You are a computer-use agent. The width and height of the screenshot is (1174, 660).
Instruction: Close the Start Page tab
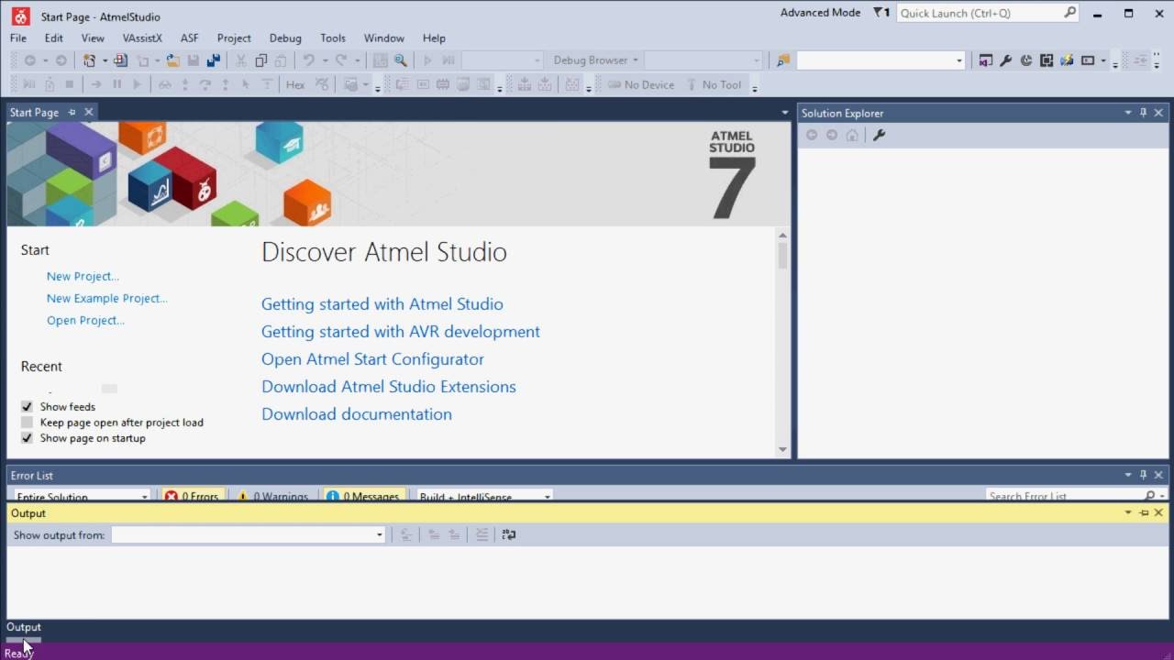tap(88, 112)
